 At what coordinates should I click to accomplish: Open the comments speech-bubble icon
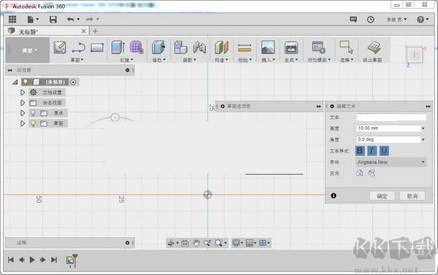[x=353, y=20]
